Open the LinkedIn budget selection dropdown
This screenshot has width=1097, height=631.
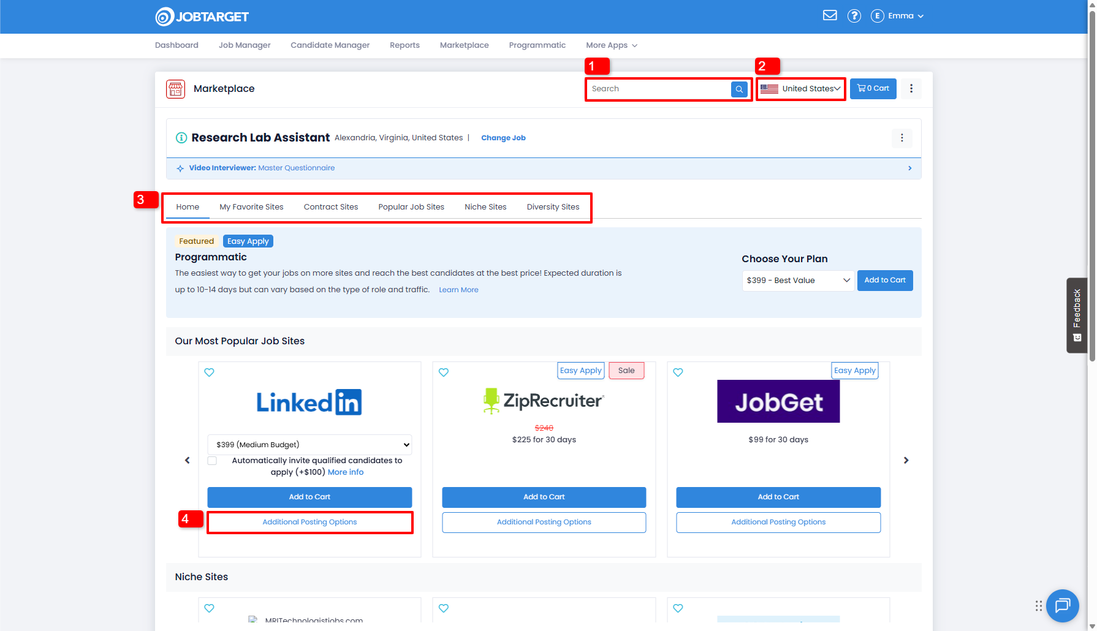point(309,445)
